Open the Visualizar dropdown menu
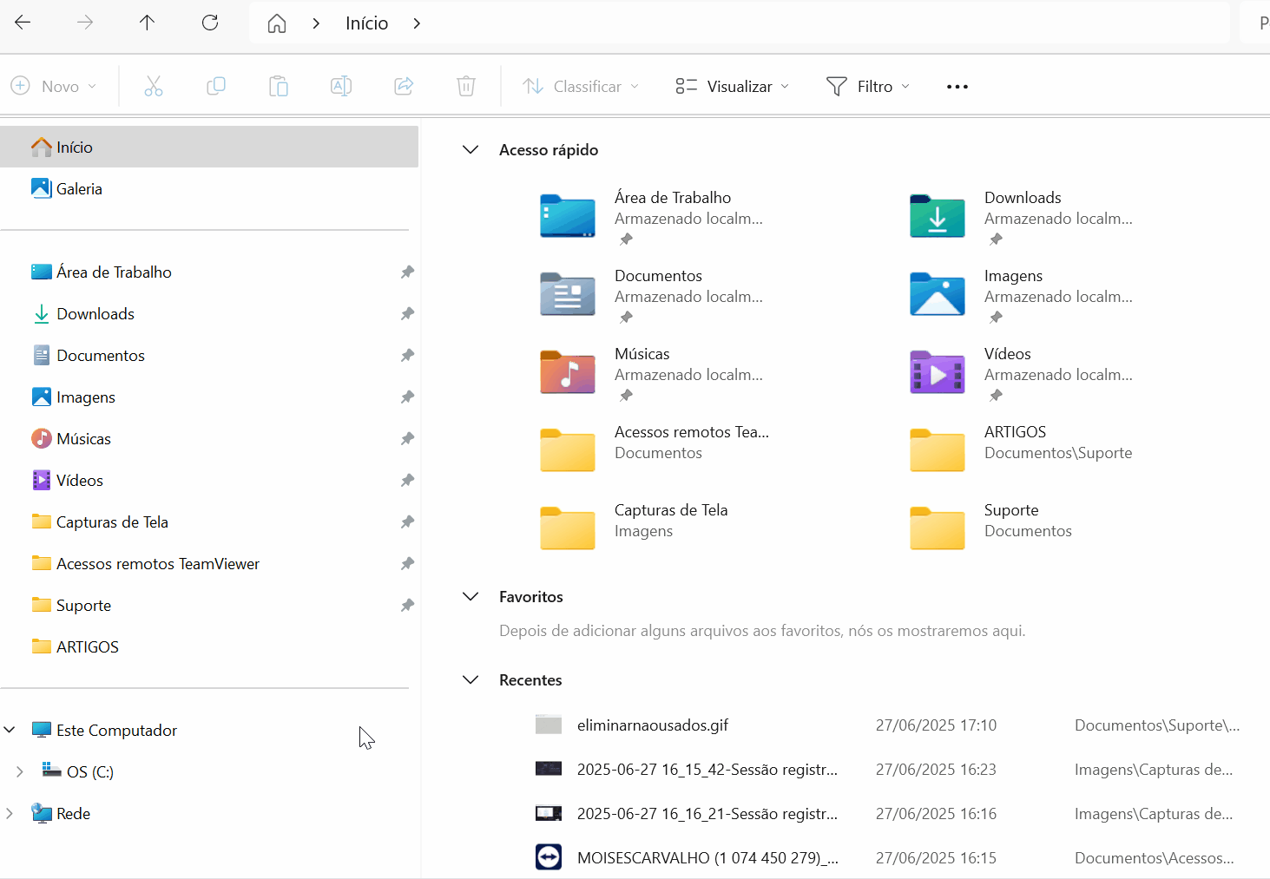The height and width of the screenshot is (879, 1270). click(x=733, y=86)
